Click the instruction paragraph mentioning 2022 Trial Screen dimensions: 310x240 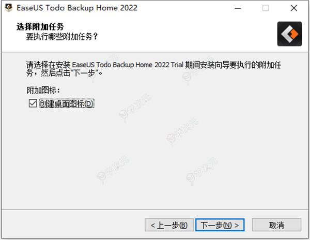tap(153, 69)
